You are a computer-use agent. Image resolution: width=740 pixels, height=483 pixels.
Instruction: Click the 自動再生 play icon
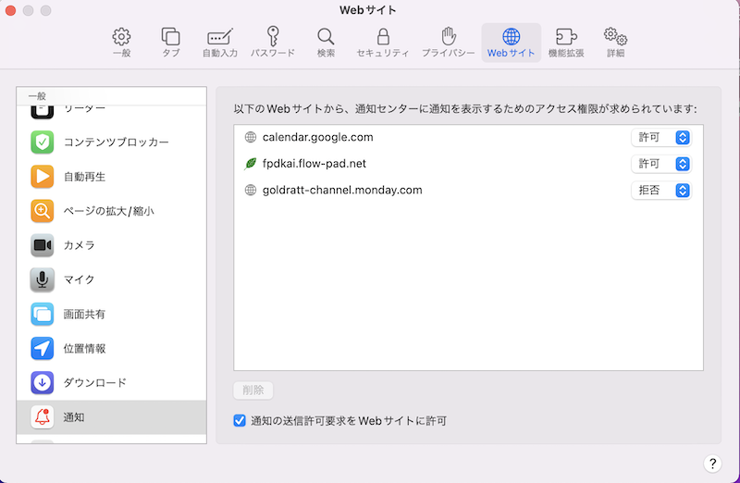tap(42, 177)
